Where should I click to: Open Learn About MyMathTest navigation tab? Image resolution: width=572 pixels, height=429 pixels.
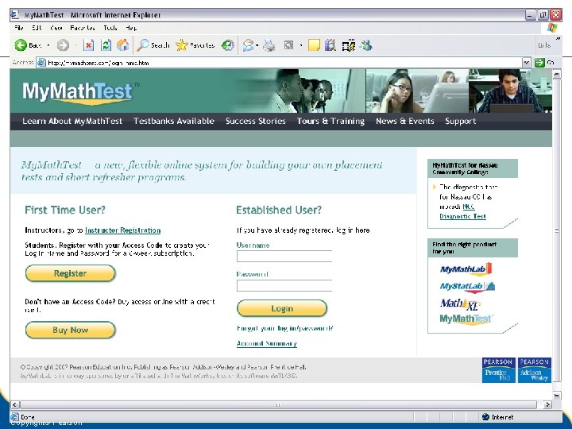72,121
